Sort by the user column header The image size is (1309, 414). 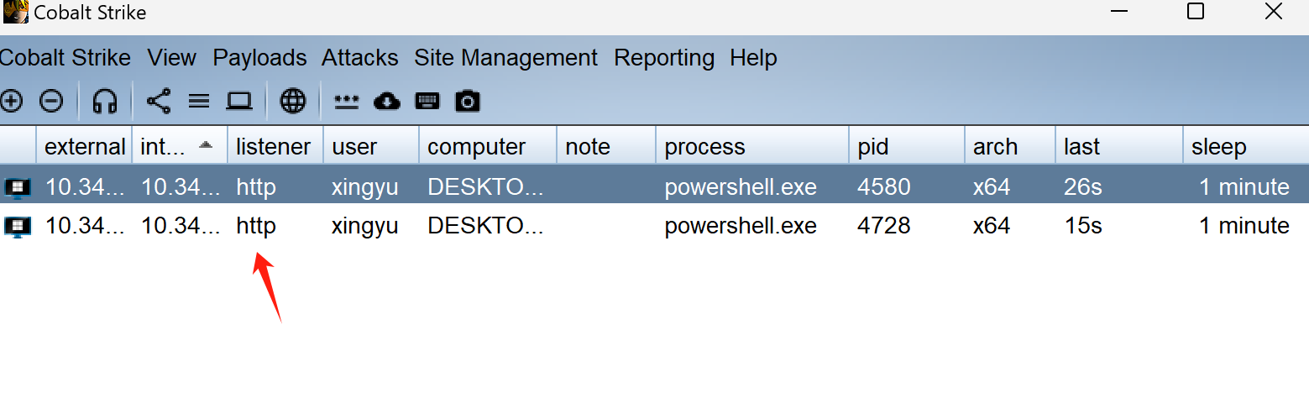click(371, 146)
